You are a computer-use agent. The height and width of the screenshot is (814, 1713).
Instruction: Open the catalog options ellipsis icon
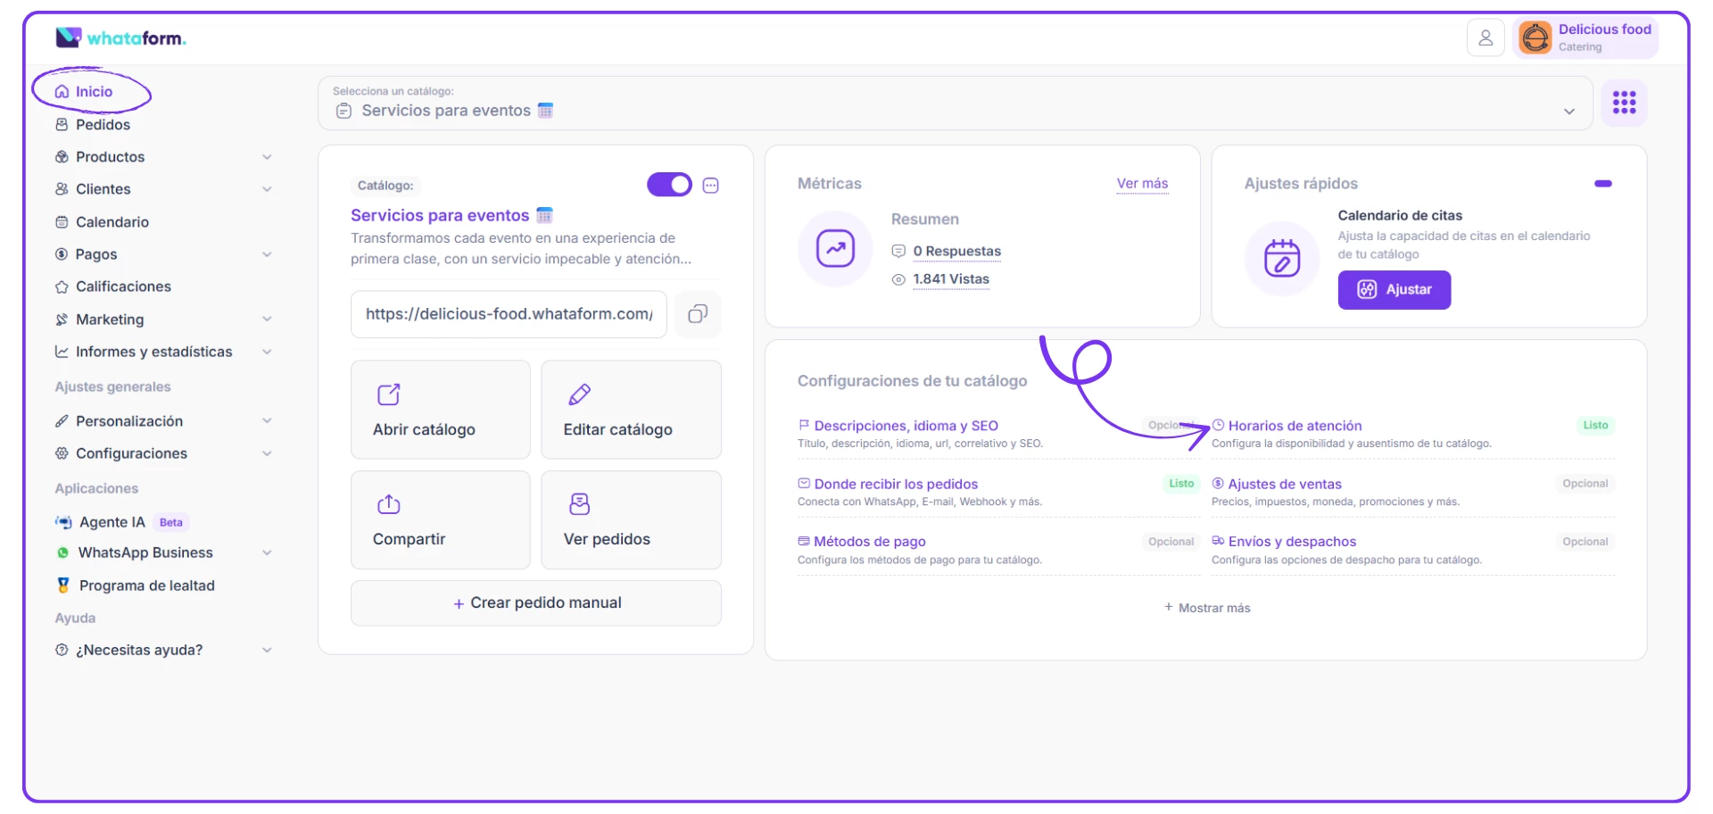coord(711,186)
